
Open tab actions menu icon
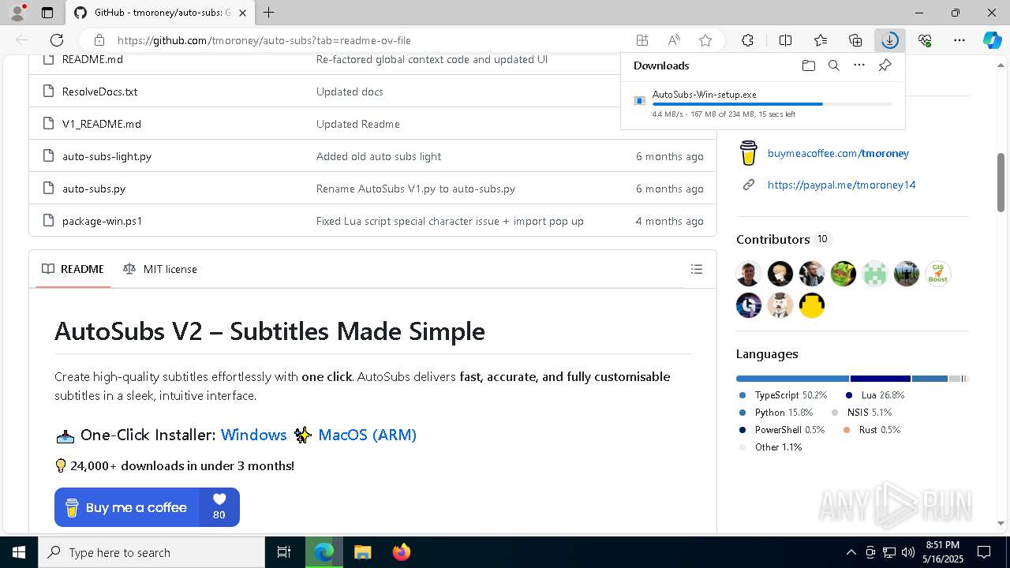point(47,13)
